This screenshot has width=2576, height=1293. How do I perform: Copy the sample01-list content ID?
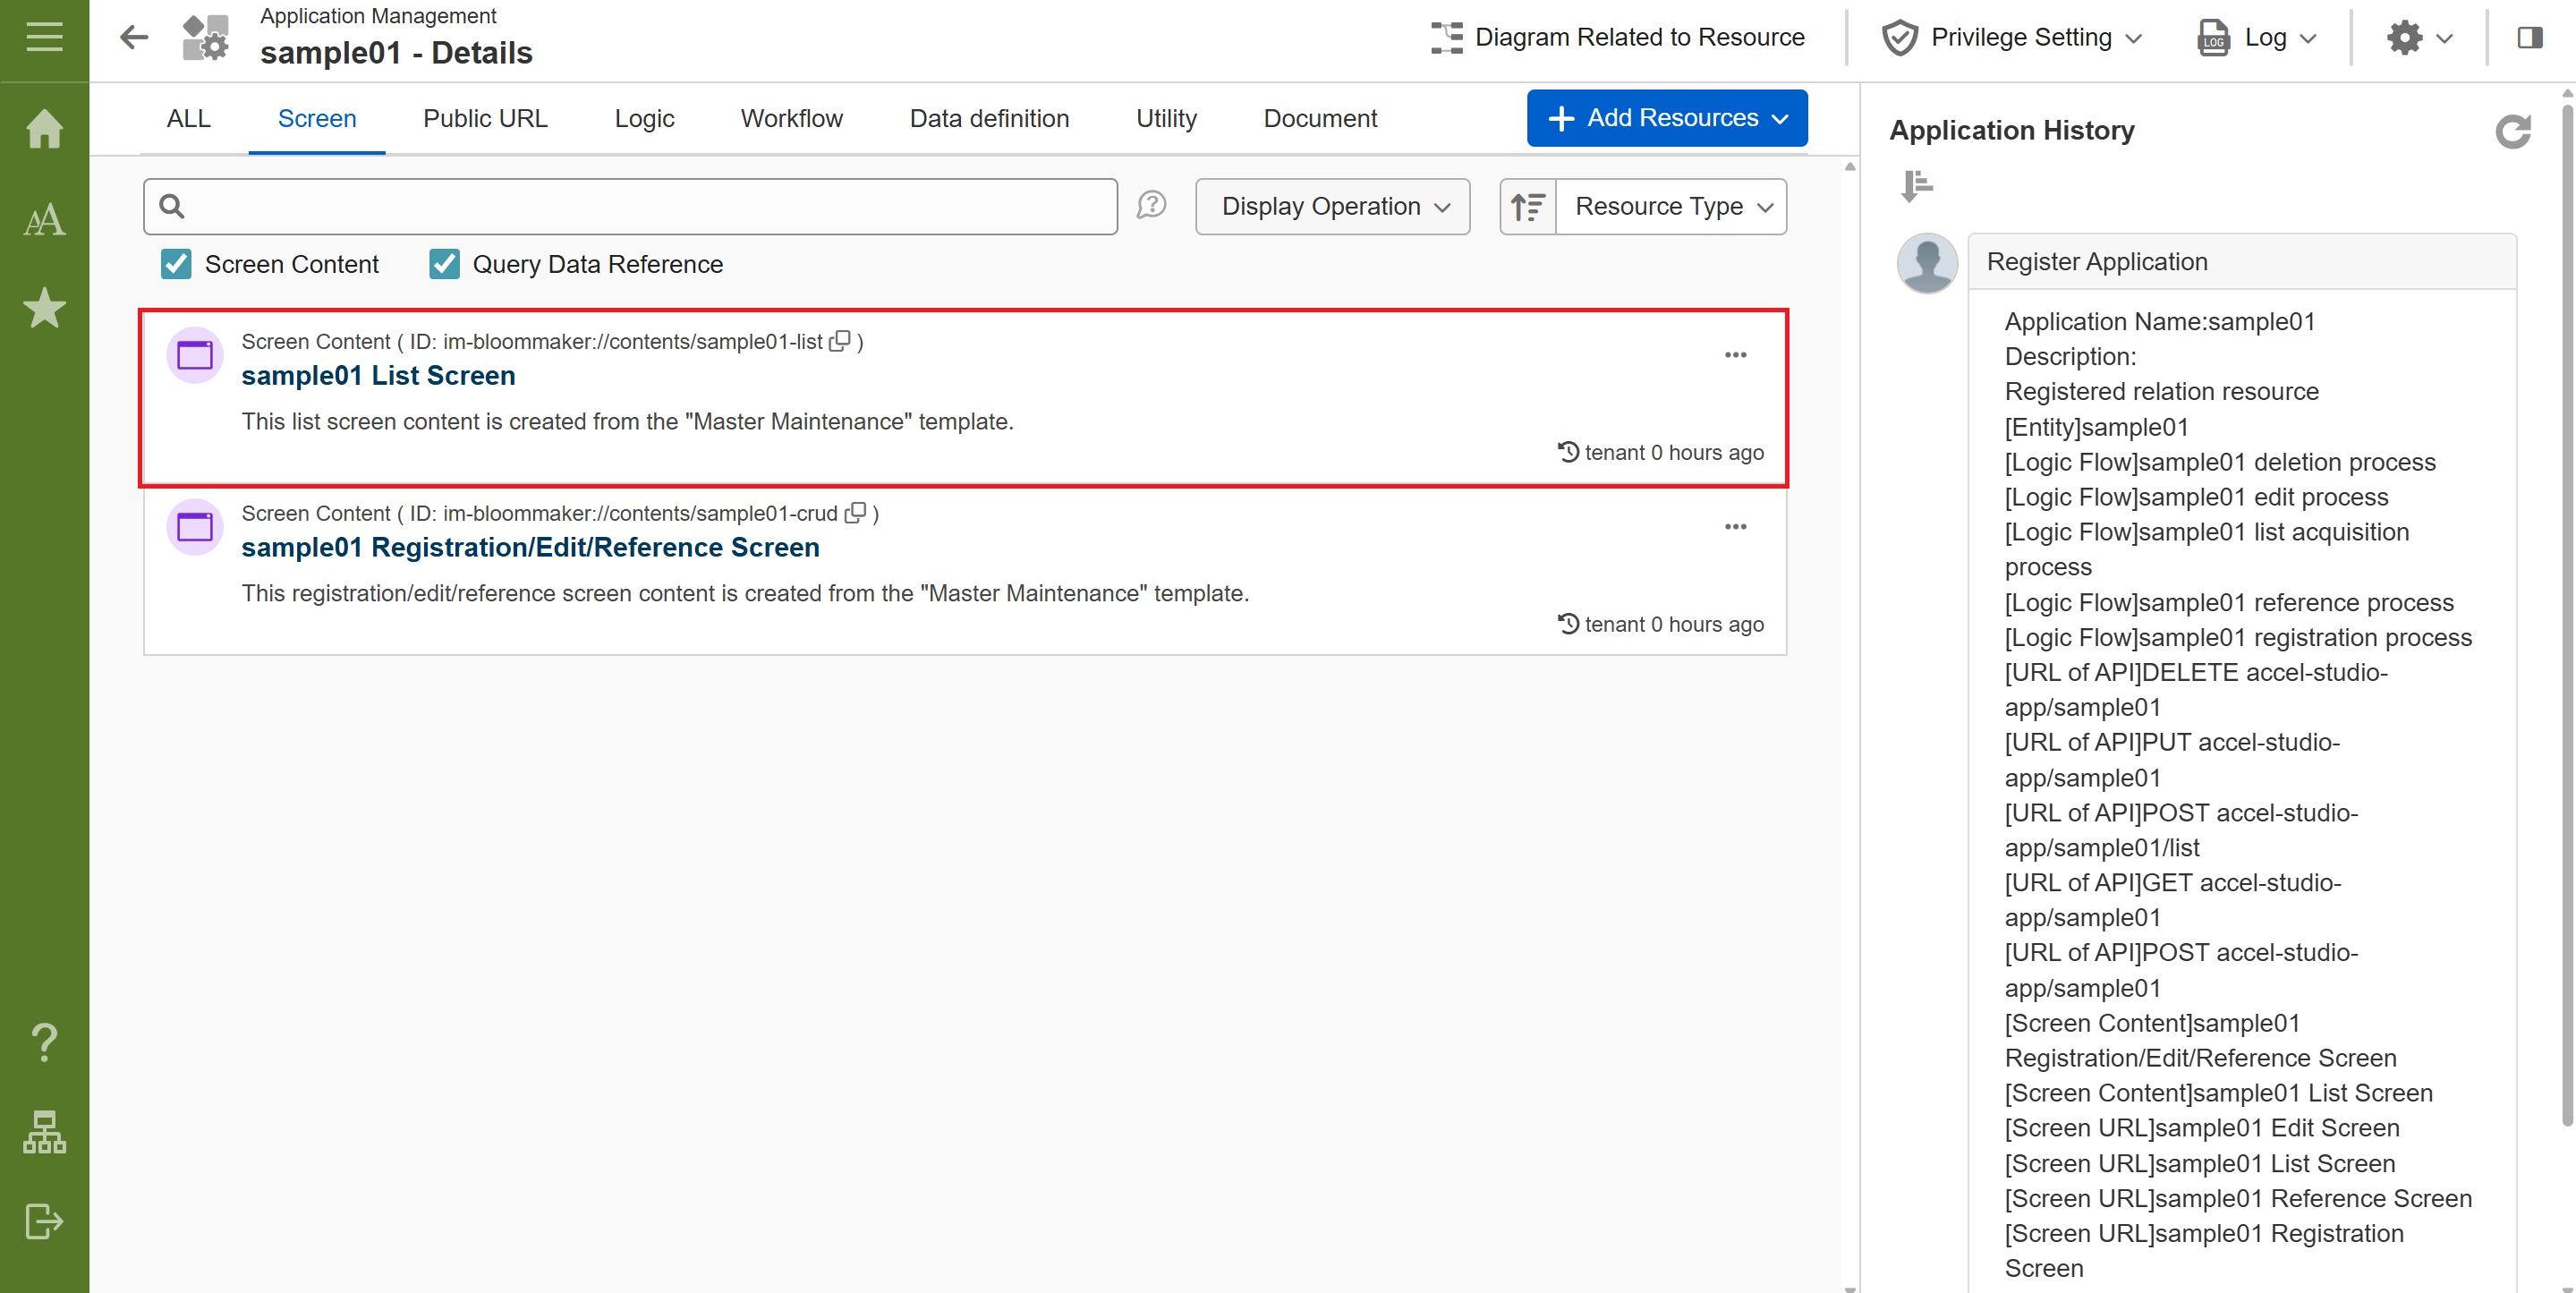(840, 341)
